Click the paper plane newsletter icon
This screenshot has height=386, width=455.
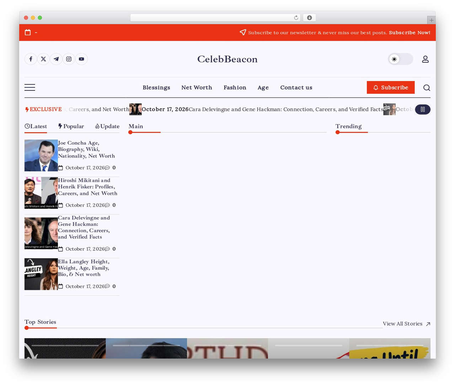(x=243, y=32)
